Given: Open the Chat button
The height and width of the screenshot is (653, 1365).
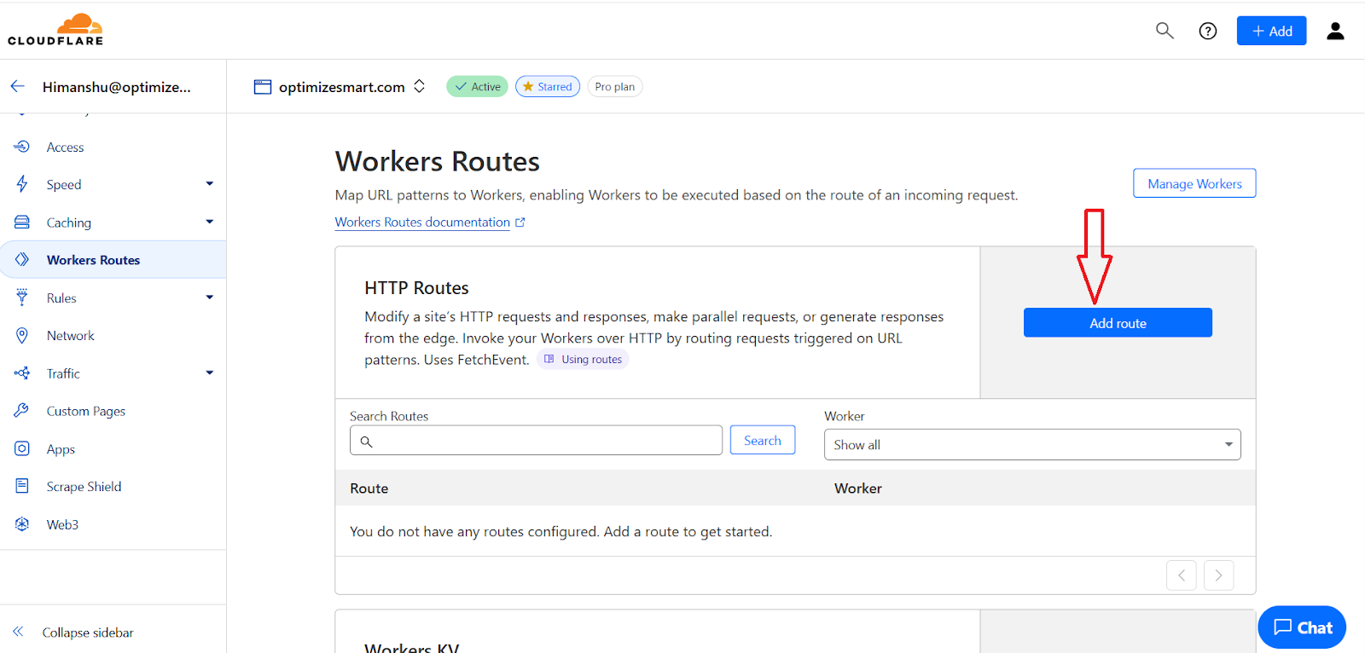Looking at the screenshot, I should click(x=1302, y=627).
